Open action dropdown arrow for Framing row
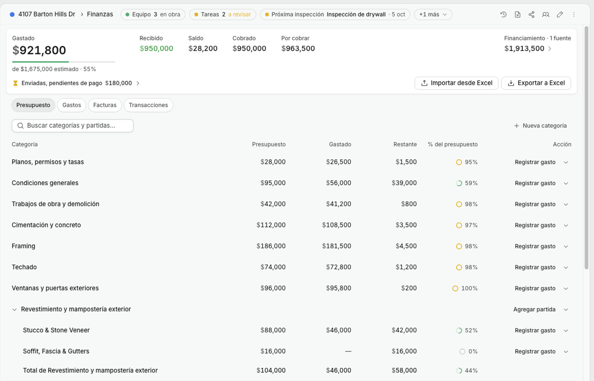 566,247
